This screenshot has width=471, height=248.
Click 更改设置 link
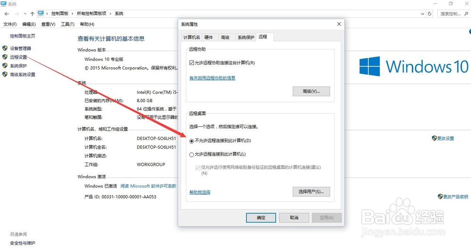tap(446, 139)
